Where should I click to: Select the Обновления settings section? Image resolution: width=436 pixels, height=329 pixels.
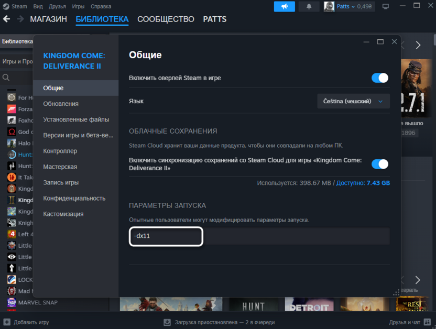point(75,104)
